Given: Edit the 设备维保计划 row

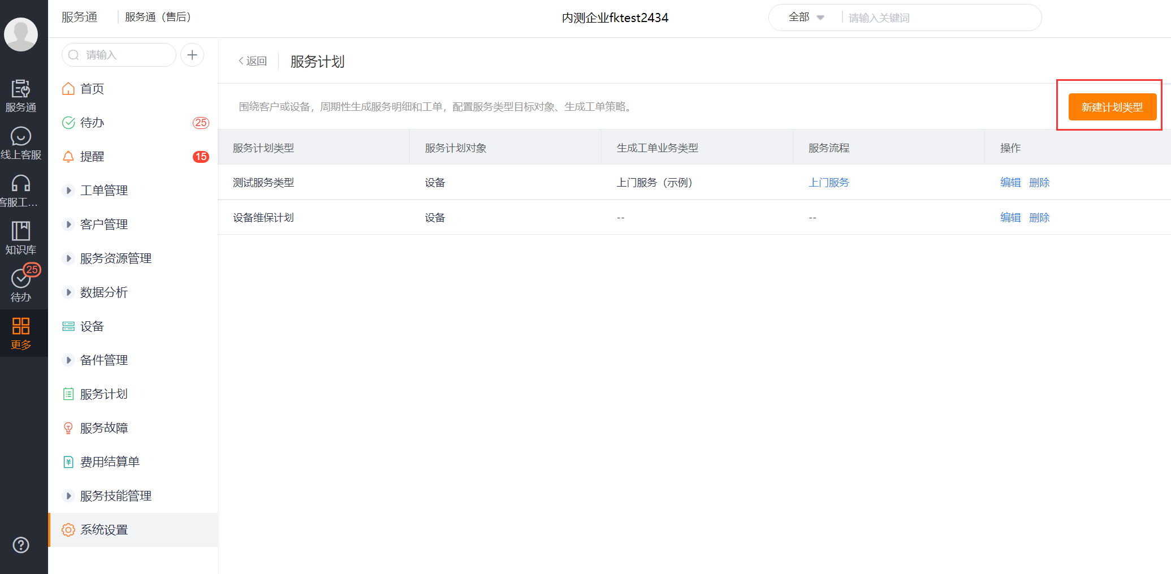Looking at the screenshot, I should tap(1010, 218).
